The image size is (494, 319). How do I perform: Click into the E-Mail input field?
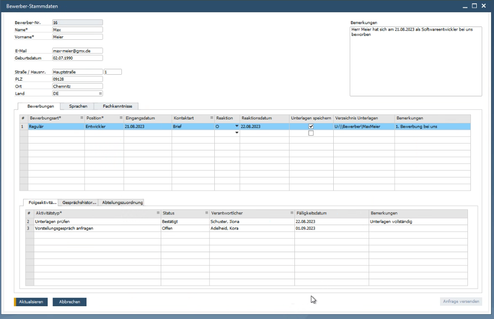coord(77,50)
